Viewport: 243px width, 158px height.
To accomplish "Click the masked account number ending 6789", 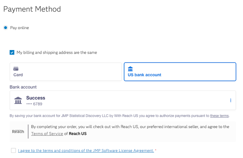I will (x=34, y=104).
